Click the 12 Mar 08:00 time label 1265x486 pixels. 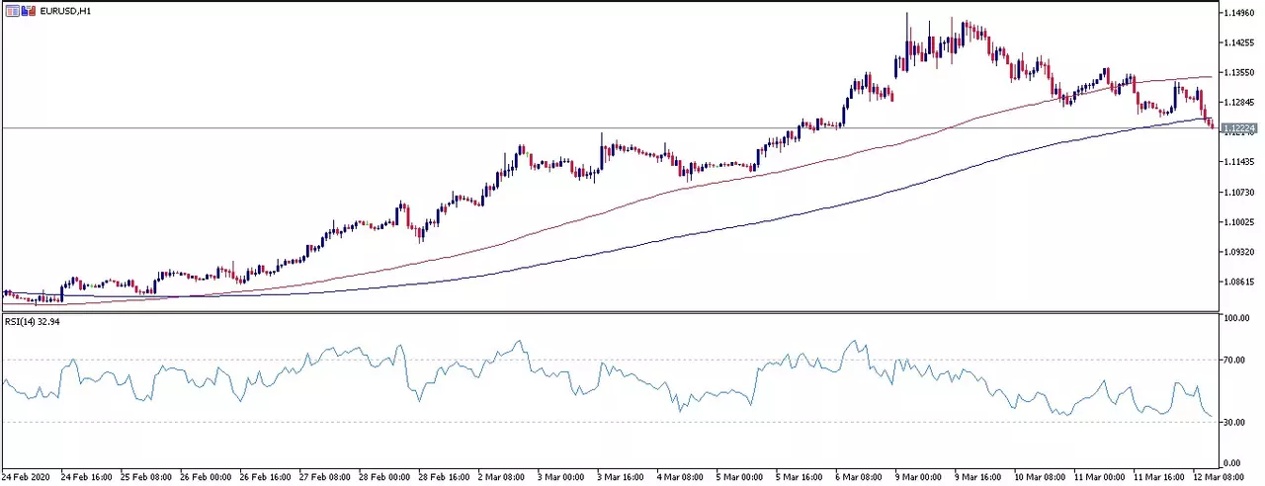pos(1220,476)
